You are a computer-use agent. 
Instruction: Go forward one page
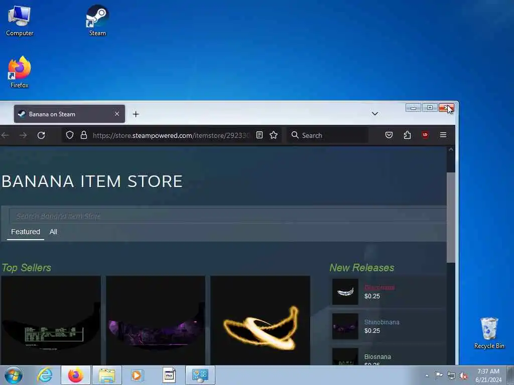pyautogui.click(x=23, y=135)
